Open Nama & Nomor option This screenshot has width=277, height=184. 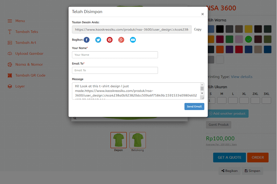[29, 65]
